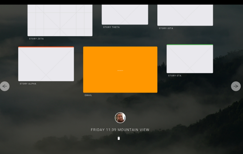Click the "Story Alpha" label
This screenshot has height=154, width=243.
pos(28,84)
